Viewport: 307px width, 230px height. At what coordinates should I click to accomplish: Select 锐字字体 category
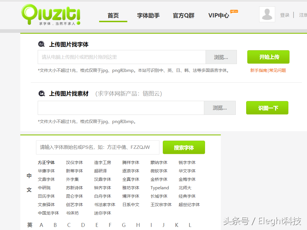point(187,162)
